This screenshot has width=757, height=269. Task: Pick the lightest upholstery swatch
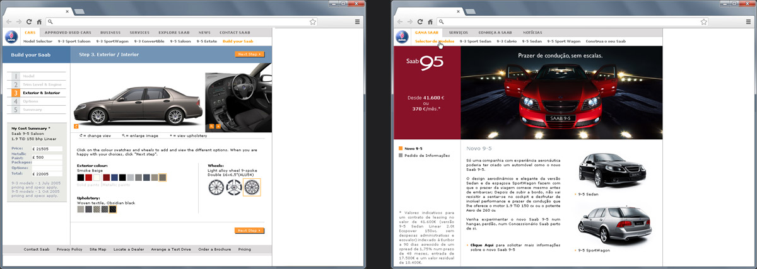81,209
